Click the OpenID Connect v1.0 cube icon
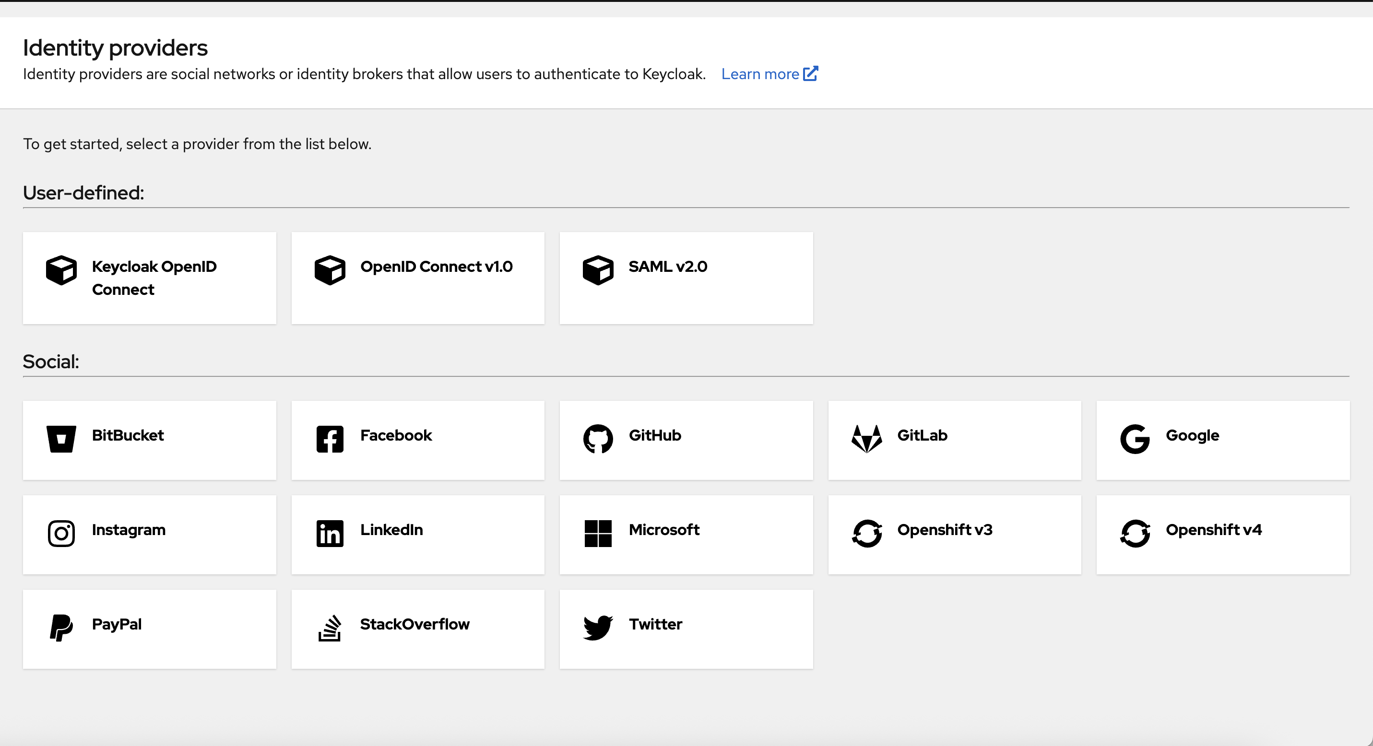 tap(330, 270)
